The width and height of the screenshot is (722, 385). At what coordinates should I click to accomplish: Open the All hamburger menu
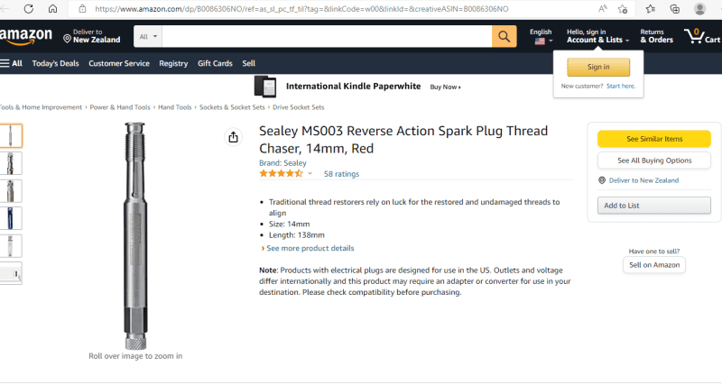pos(12,63)
